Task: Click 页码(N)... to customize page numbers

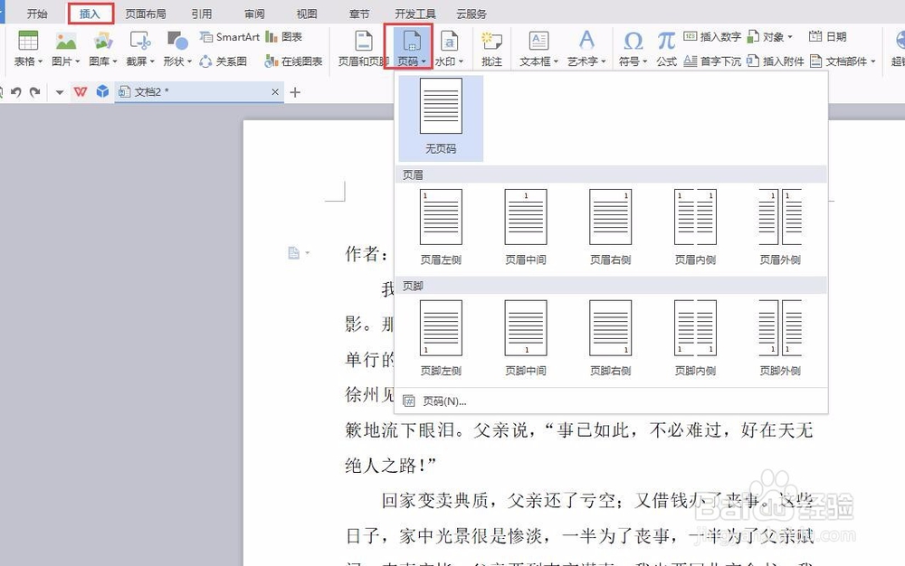Action: [x=441, y=401]
